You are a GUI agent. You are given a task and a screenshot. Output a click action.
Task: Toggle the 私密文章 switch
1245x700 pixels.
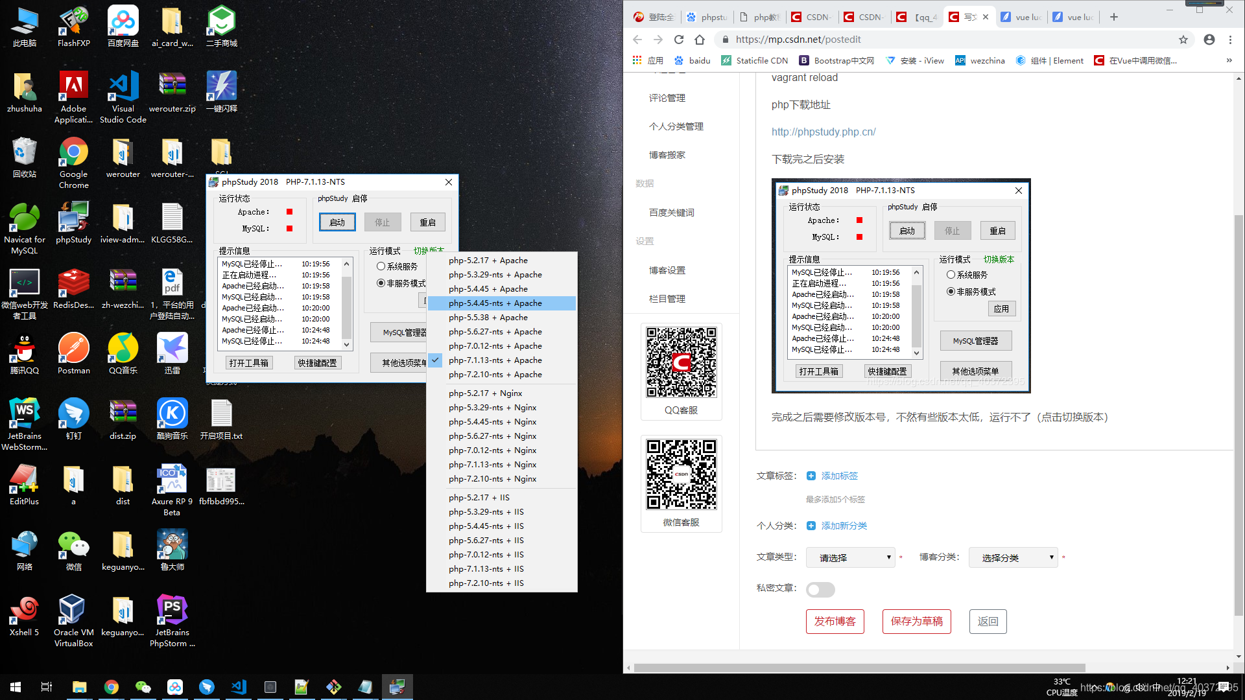click(820, 589)
